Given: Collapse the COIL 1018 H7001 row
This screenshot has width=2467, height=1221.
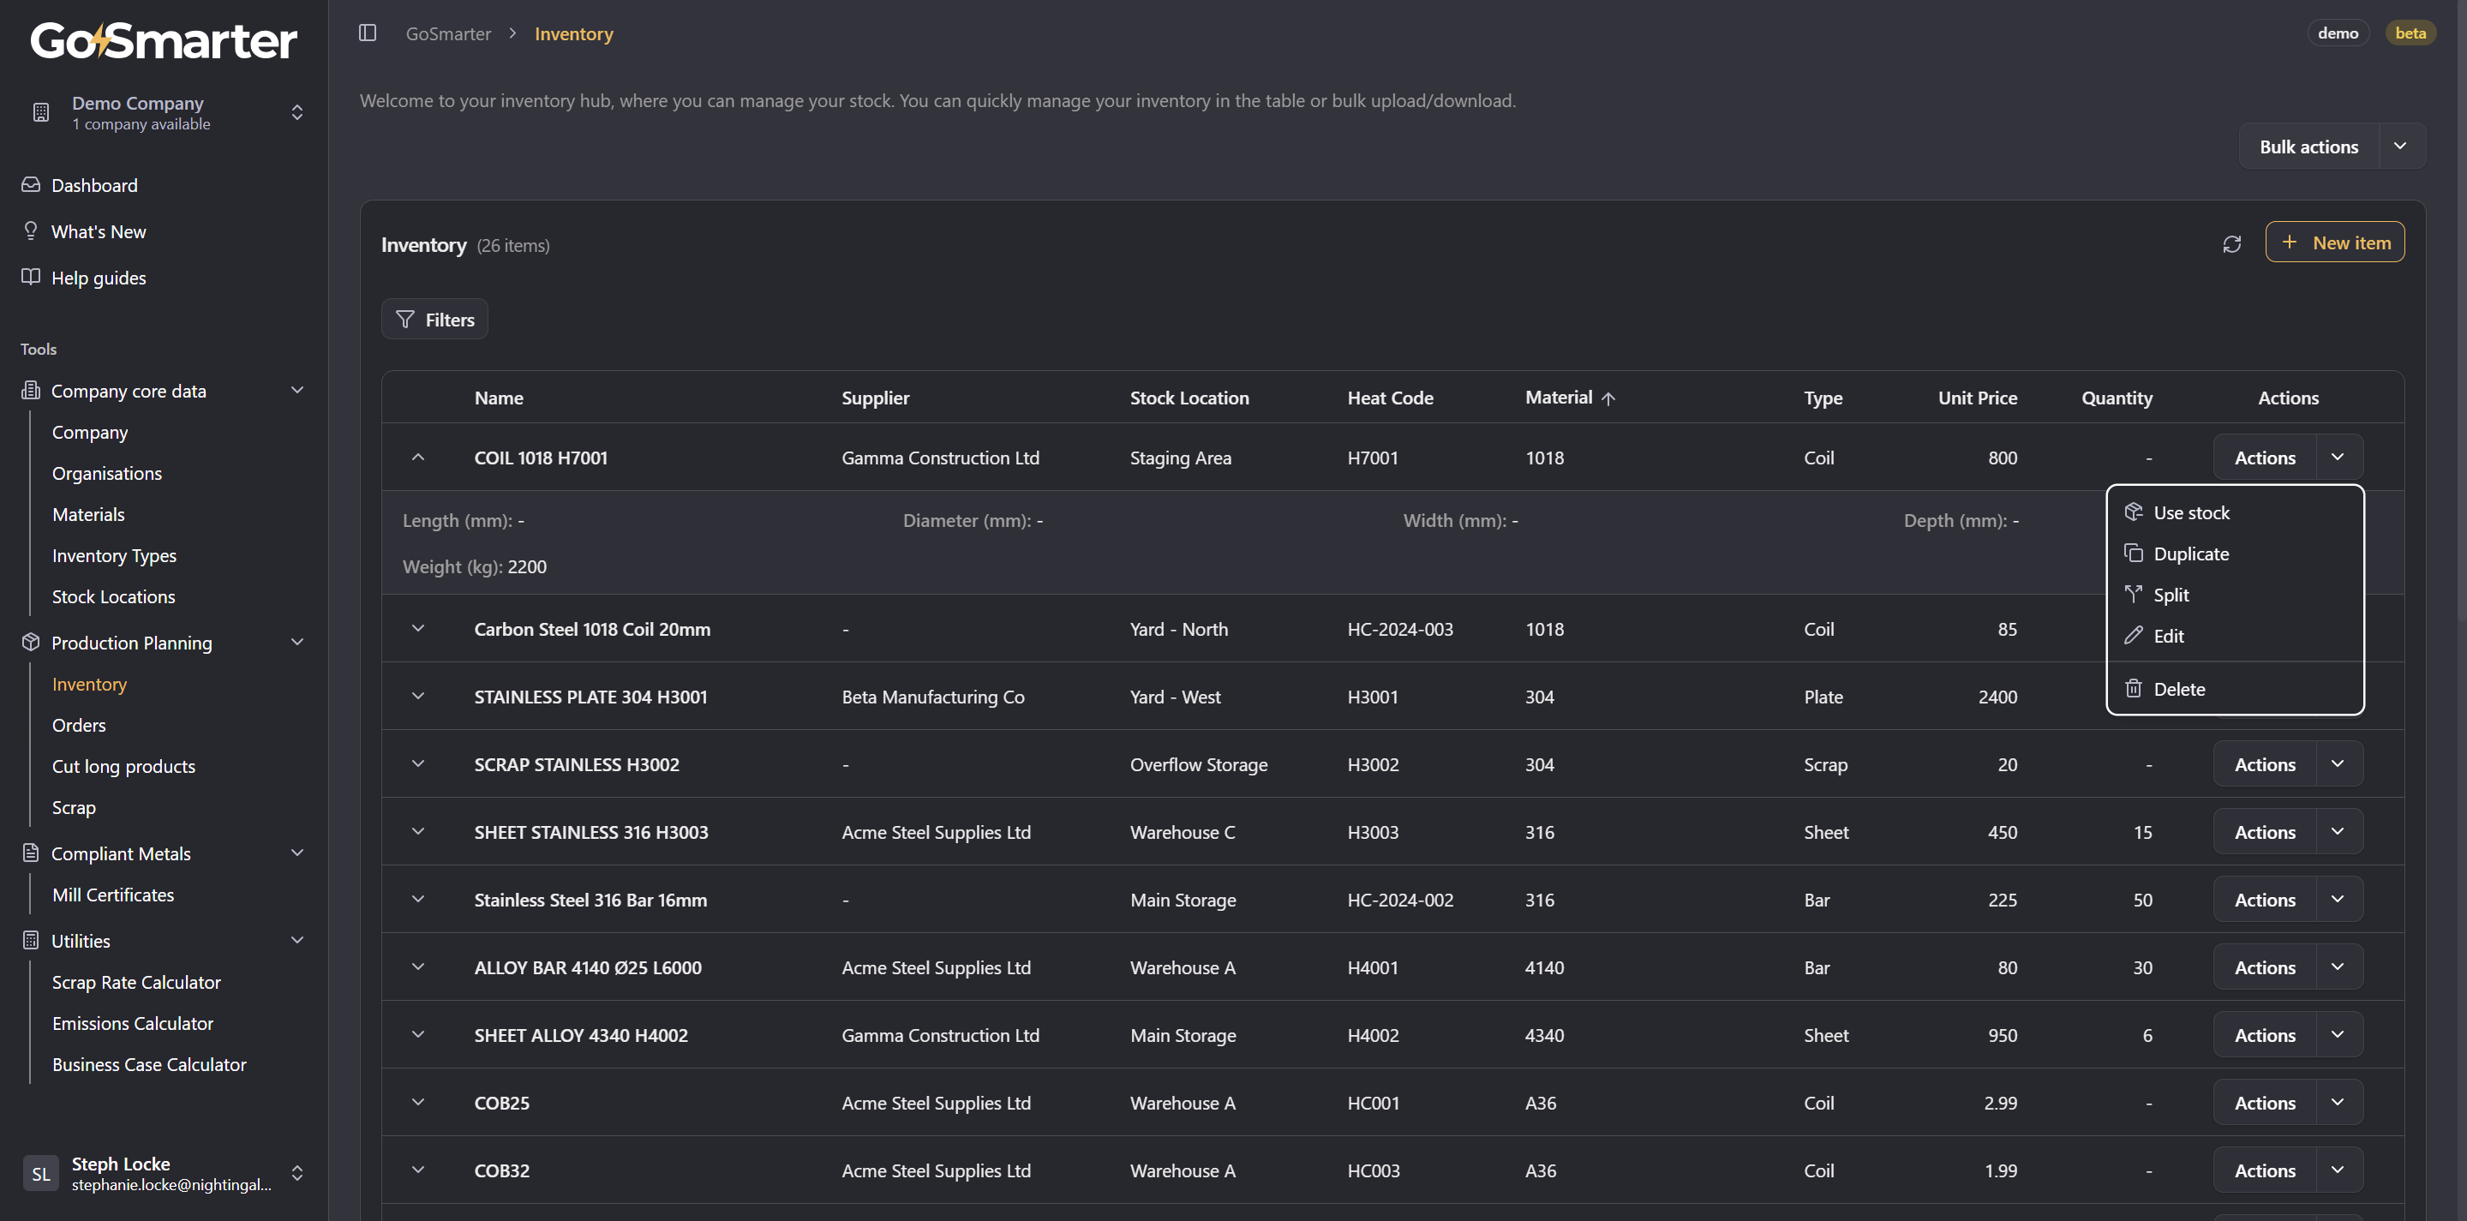Looking at the screenshot, I should pyautogui.click(x=417, y=458).
